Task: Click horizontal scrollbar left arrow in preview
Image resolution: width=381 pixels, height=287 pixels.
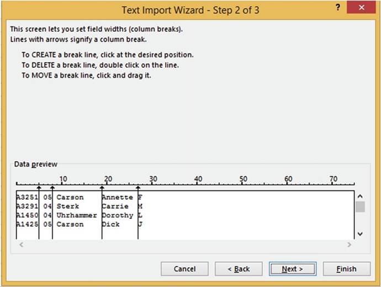Action: 20,244
